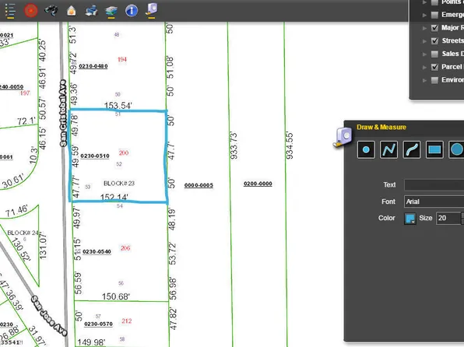Click parcel label 240-0050
The height and width of the screenshot is (347, 464).
pyautogui.click(x=12, y=87)
